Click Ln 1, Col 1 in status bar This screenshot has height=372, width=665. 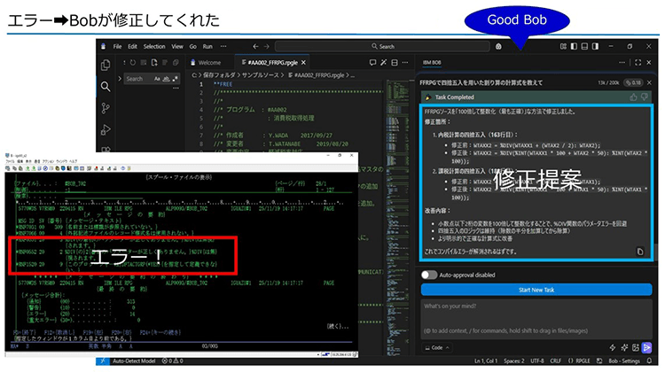[x=486, y=361]
